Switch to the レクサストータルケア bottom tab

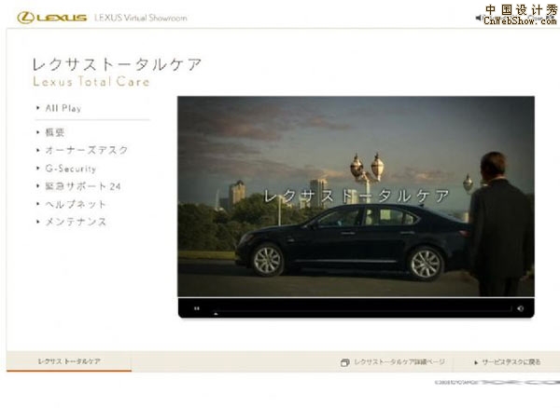click(x=69, y=361)
